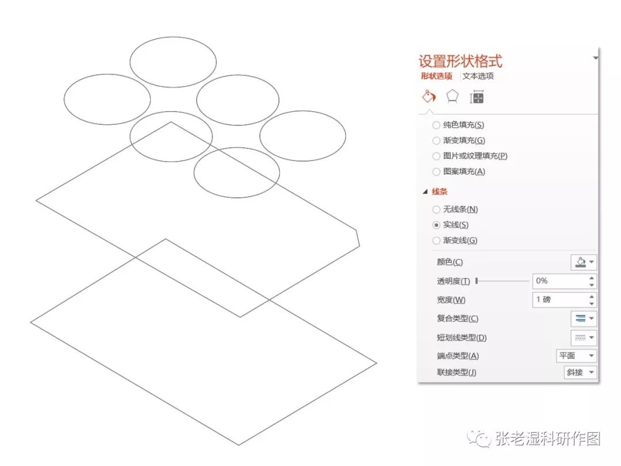Open the Size & Properties icon
This screenshot has width=621, height=466.
(477, 97)
